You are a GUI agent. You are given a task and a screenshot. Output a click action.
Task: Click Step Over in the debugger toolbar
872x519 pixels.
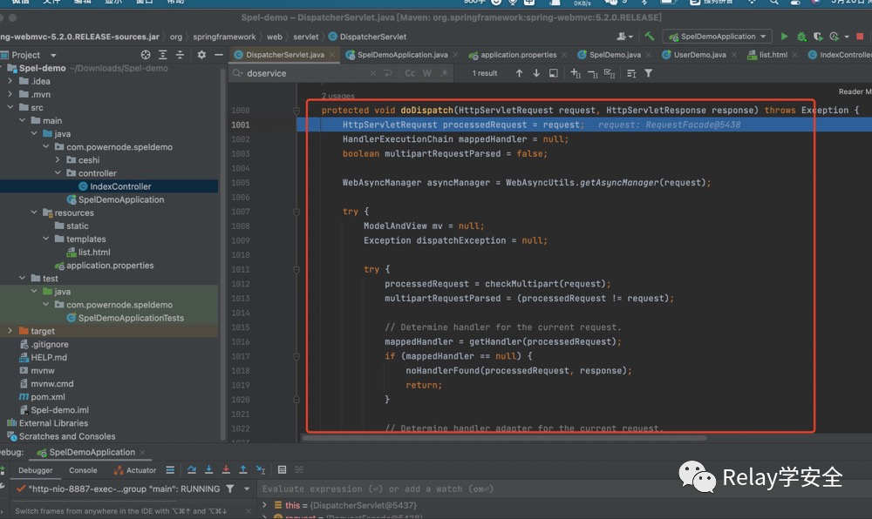192,470
